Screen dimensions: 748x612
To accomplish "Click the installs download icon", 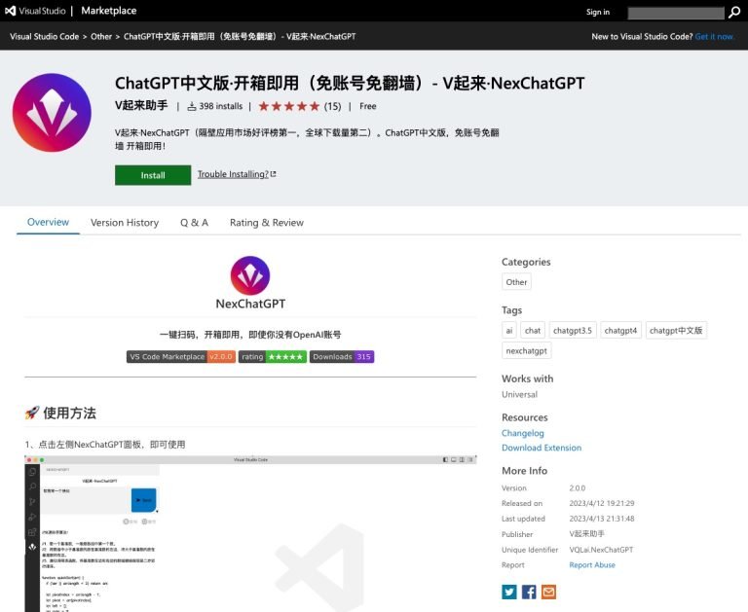I will (192, 106).
